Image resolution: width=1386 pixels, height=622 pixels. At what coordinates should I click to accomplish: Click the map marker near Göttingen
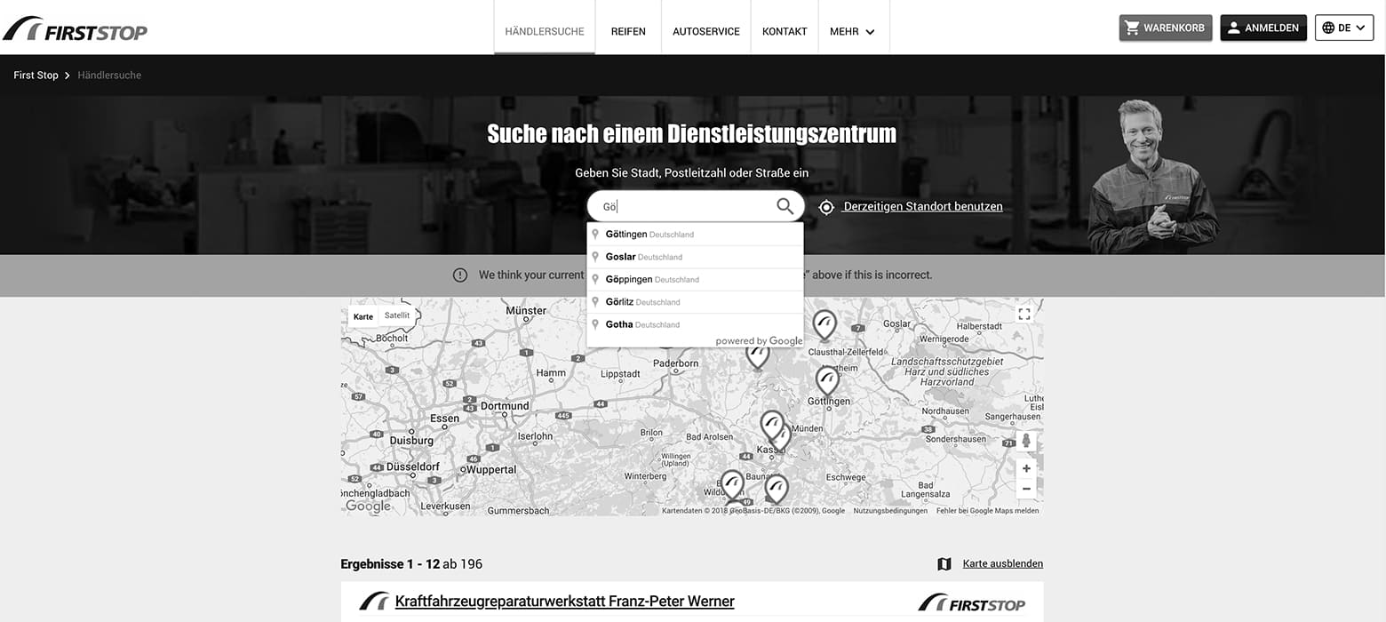click(x=827, y=380)
